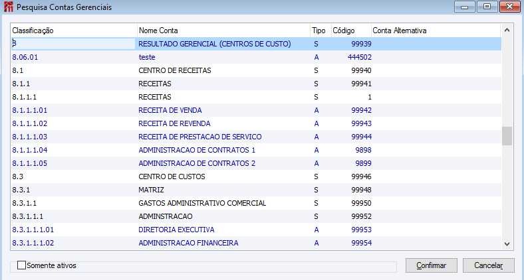Click the scrollbar up arrow
Viewport: 524px width, 280px height.
click(x=507, y=31)
